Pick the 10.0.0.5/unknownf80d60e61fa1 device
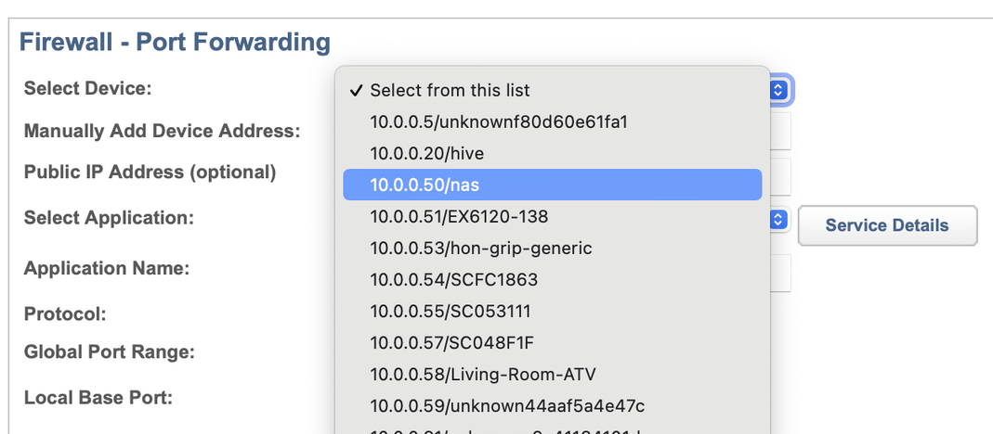The width and height of the screenshot is (993, 434). tap(552, 121)
